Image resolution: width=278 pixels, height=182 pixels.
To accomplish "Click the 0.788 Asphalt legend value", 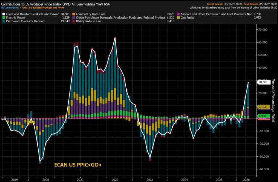I will click(257, 14).
